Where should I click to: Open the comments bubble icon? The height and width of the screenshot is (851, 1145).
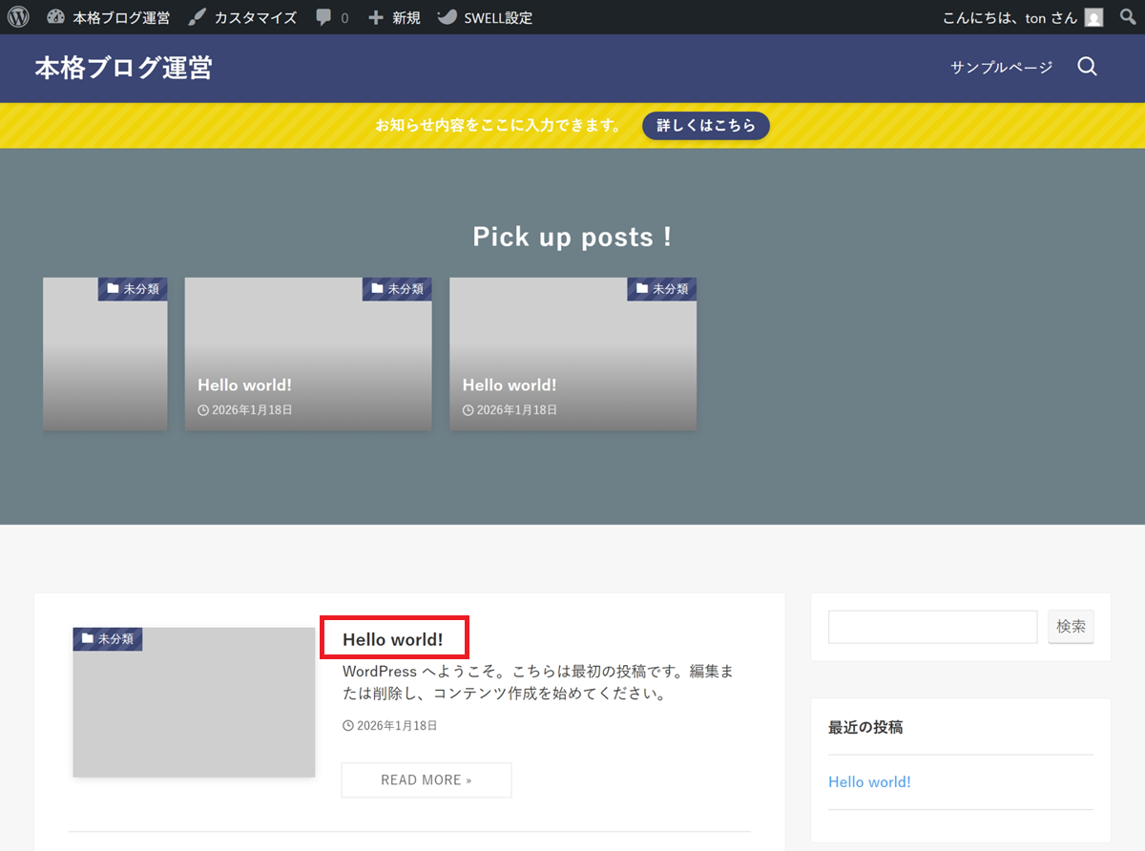[324, 17]
